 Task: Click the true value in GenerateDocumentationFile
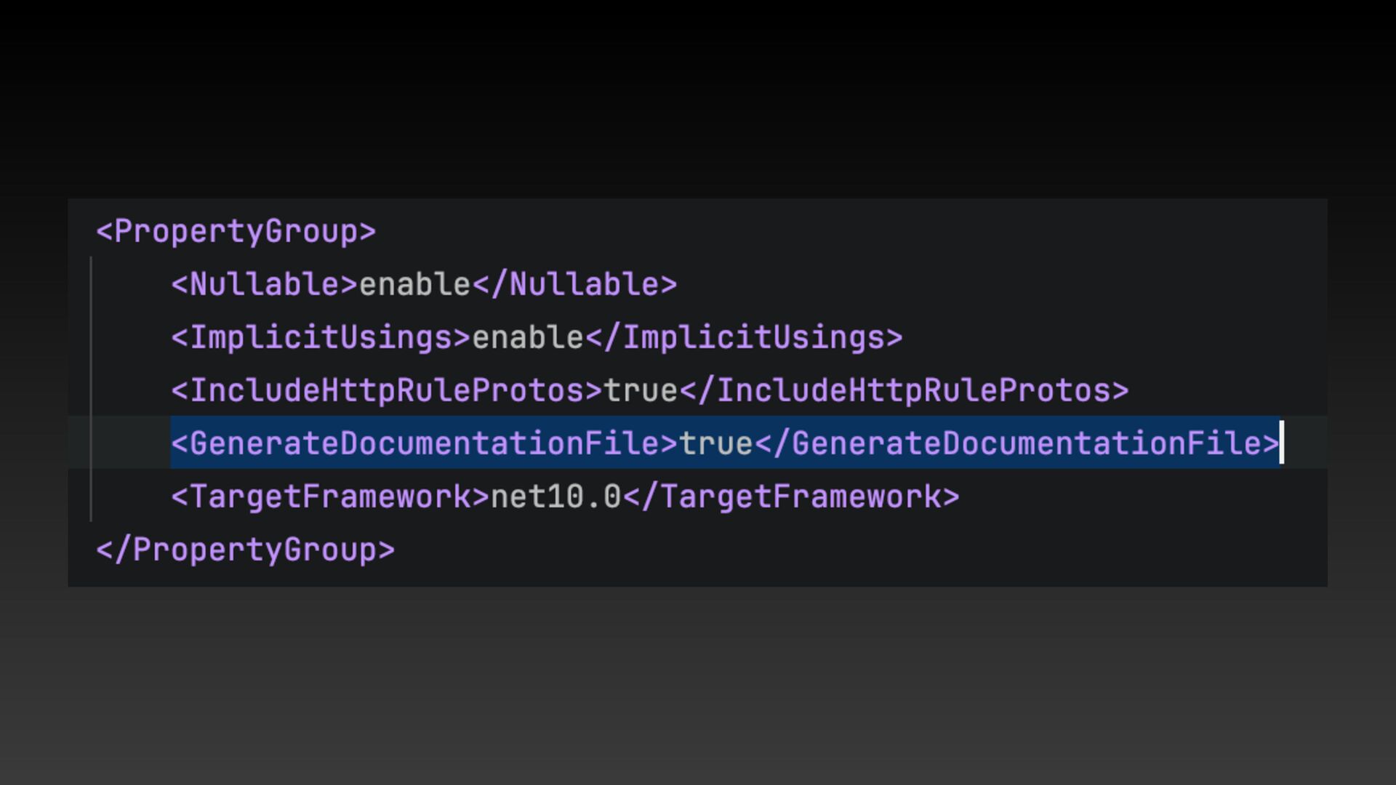pos(716,443)
